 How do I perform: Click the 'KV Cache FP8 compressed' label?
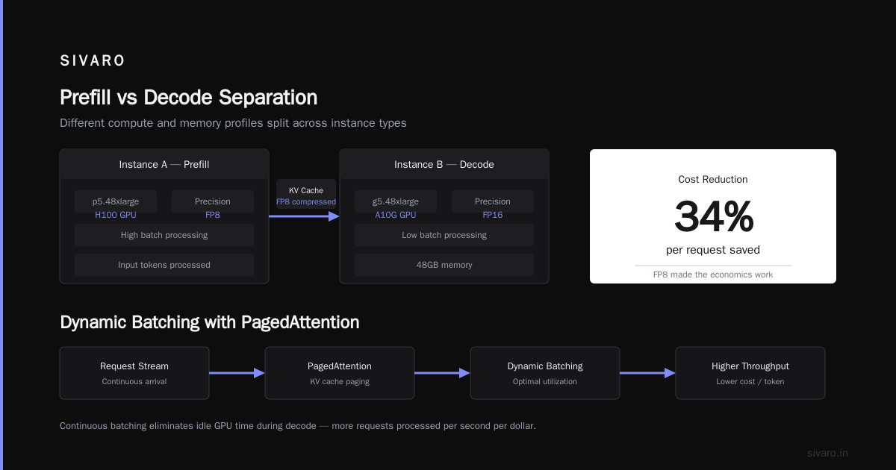tap(306, 195)
